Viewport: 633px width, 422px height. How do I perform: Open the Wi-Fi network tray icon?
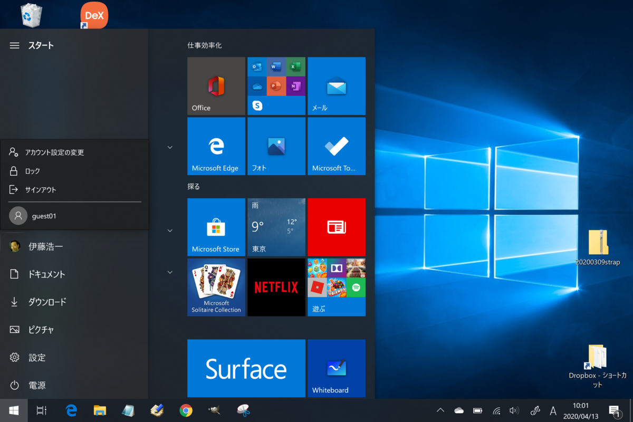tap(496, 410)
